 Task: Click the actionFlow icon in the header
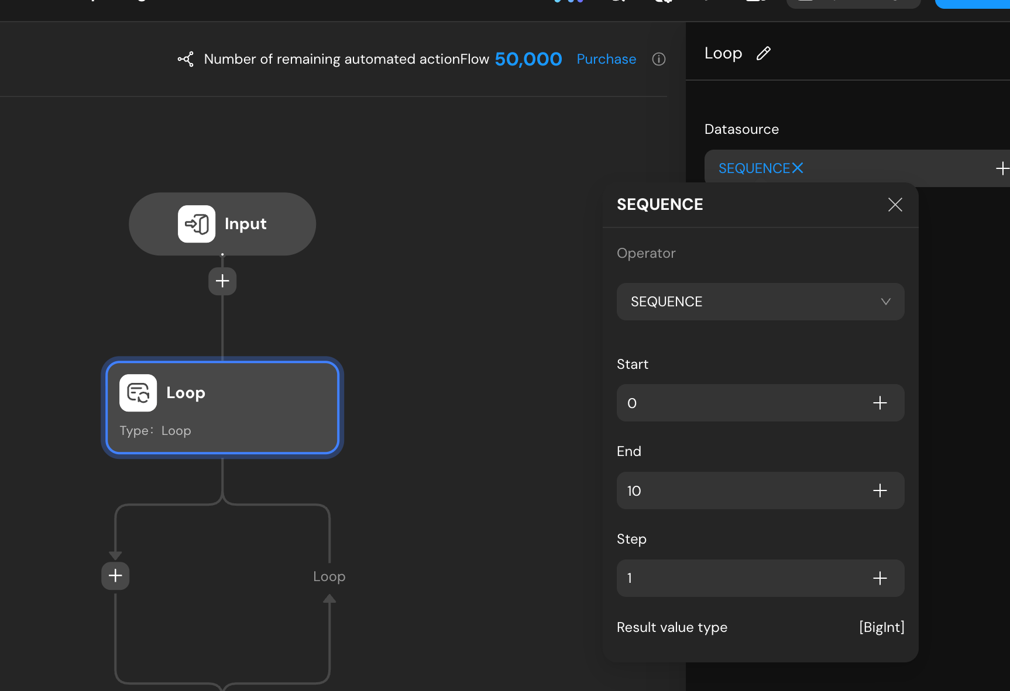pyautogui.click(x=185, y=59)
